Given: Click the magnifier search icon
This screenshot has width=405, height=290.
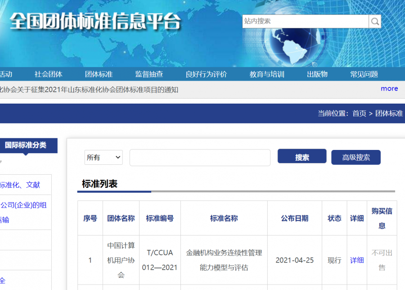Looking at the screenshot, I should coord(375,21).
